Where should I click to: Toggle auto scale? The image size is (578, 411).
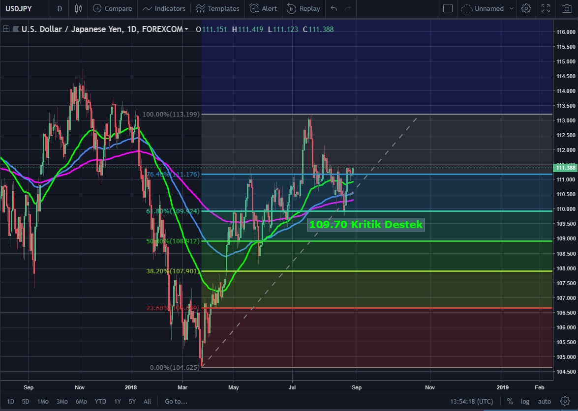(544, 401)
